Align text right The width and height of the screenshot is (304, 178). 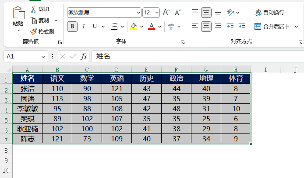(x=218, y=27)
